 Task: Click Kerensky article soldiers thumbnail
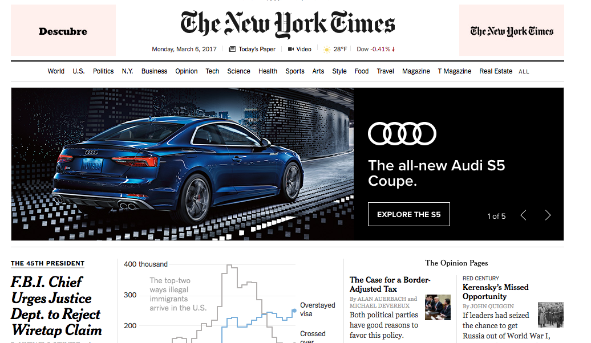click(x=550, y=315)
